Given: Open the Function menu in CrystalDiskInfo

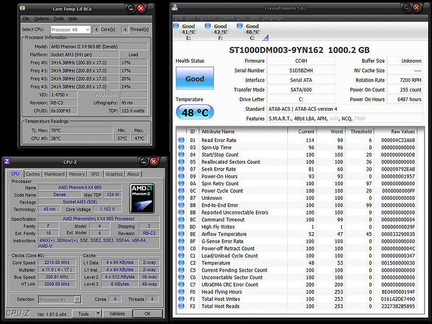Looking at the screenshot, I should coord(206,18).
